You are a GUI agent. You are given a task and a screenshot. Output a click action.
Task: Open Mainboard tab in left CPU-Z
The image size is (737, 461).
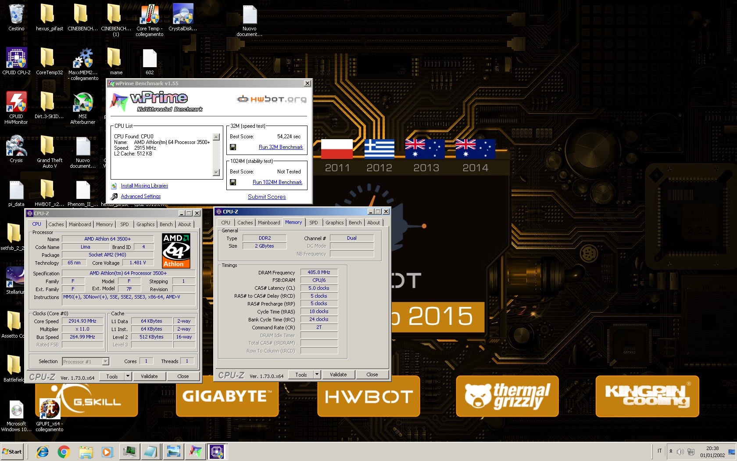tap(80, 224)
